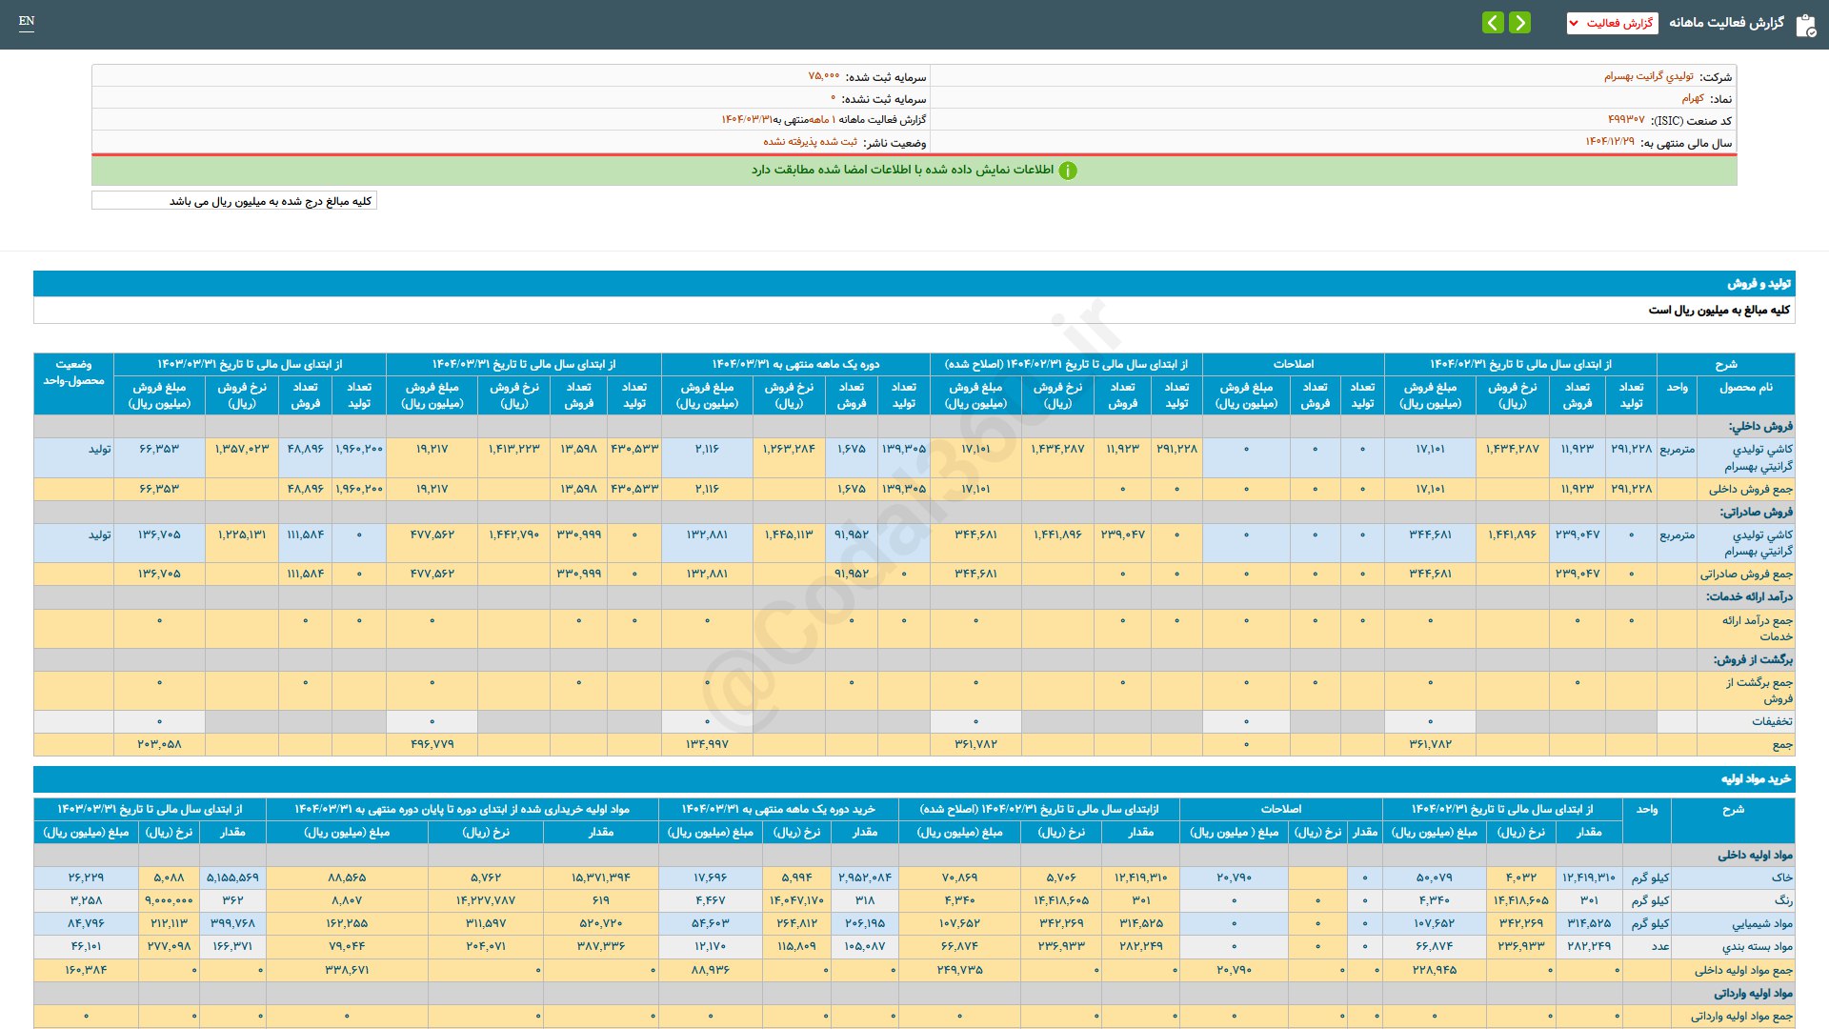Open the گزارش فعالیت dropdown

pyautogui.click(x=1612, y=23)
